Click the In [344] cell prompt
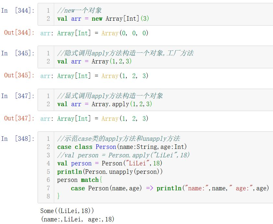Screen dimensions: 273x224 [x=18, y=11]
